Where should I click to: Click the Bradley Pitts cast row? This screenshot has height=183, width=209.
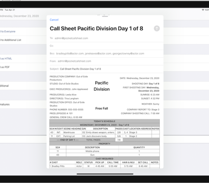104,166
